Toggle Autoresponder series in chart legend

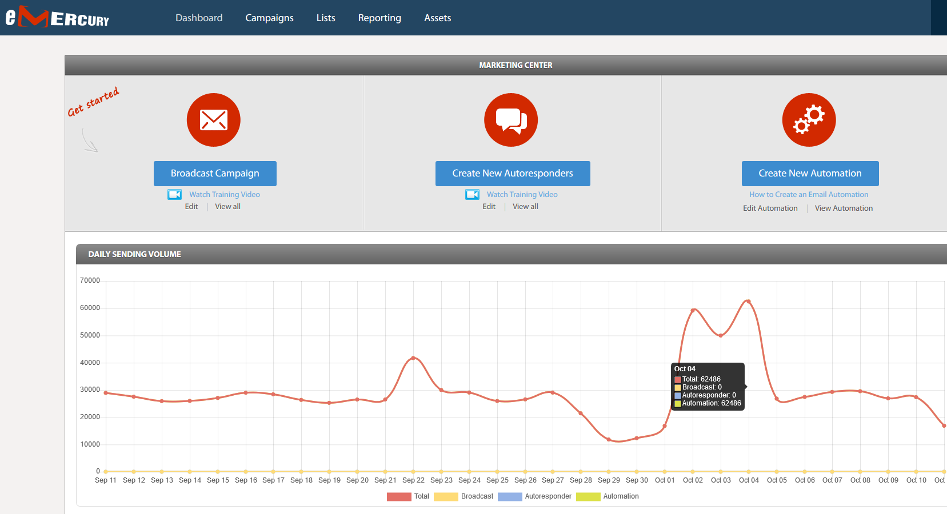(534, 496)
